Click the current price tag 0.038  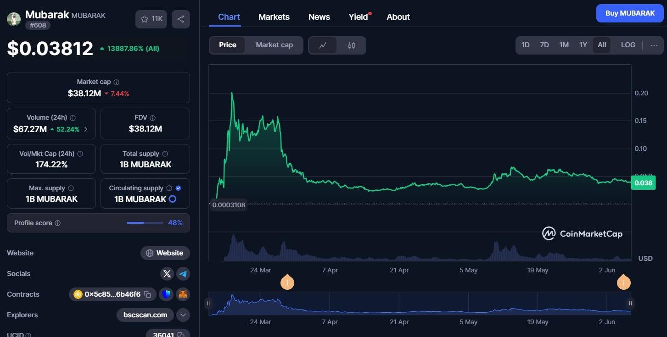[x=643, y=182]
